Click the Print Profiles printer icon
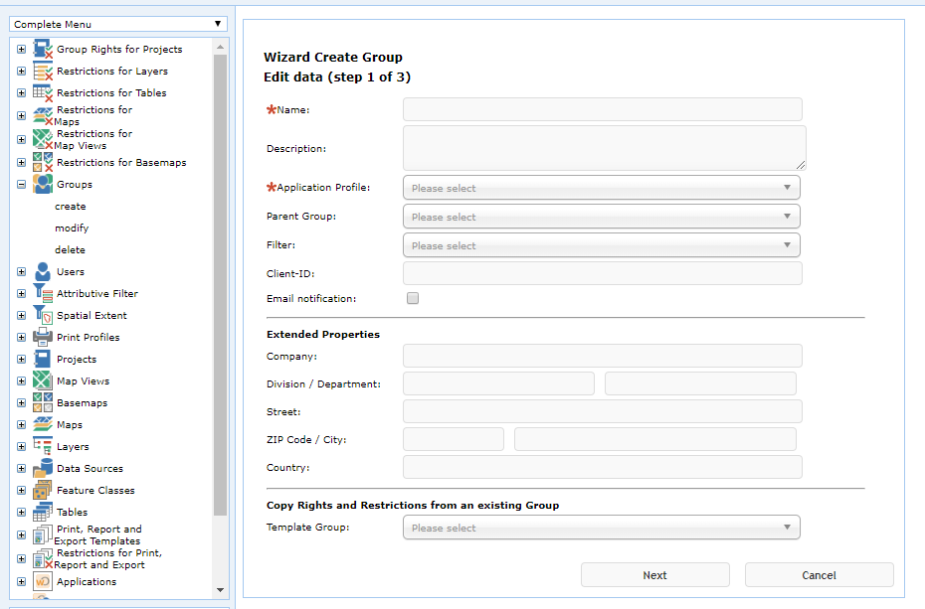 point(41,336)
